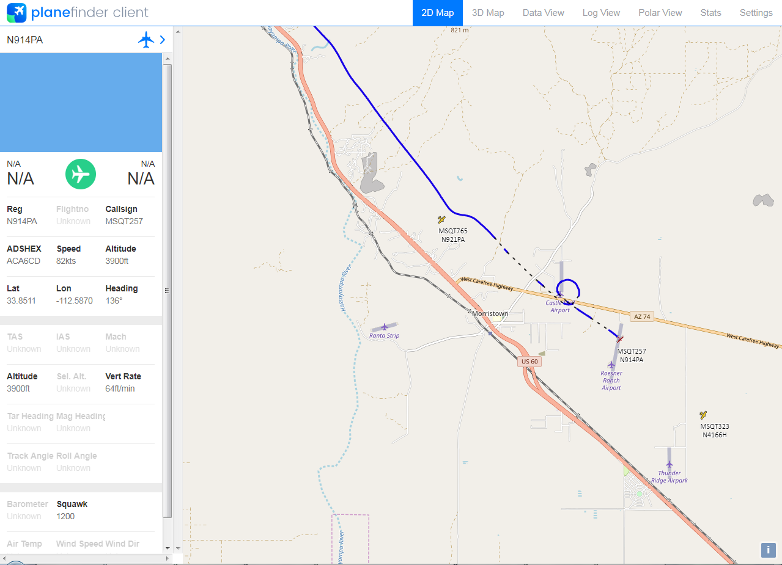Click the scrollbar down arrow in the sidebar
This screenshot has width=782, height=565.
168,548
